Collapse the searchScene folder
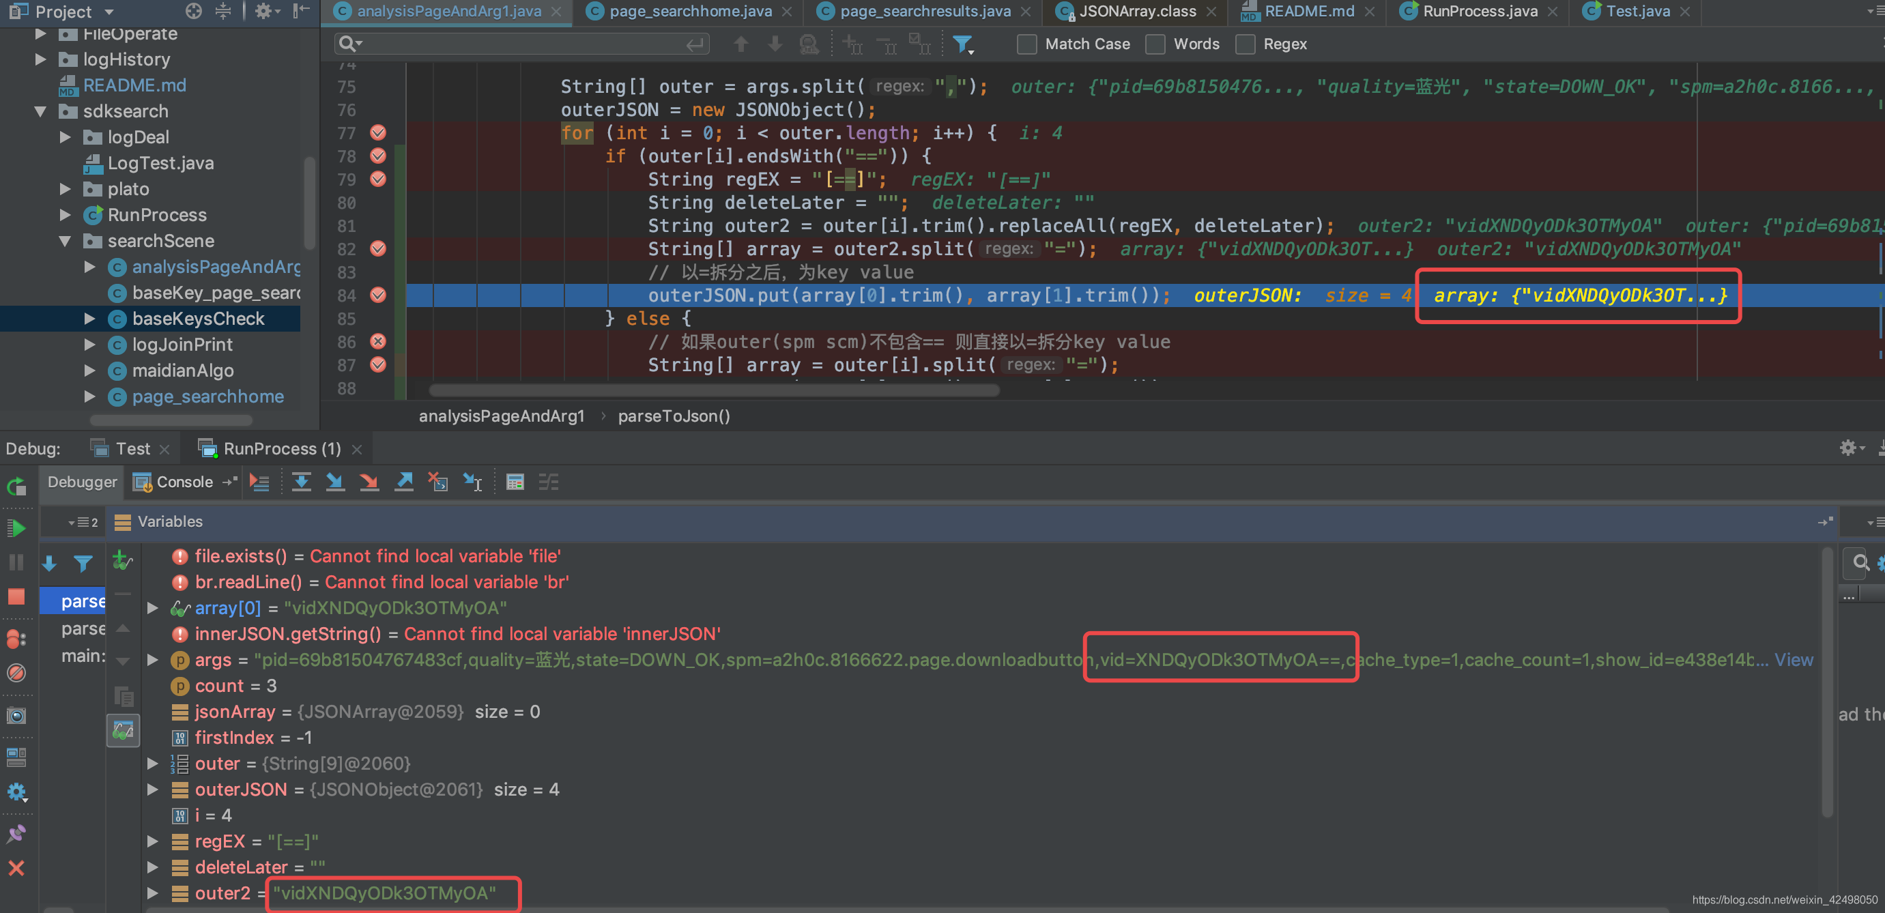Screen dimensions: 1885x913 pos(65,242)
